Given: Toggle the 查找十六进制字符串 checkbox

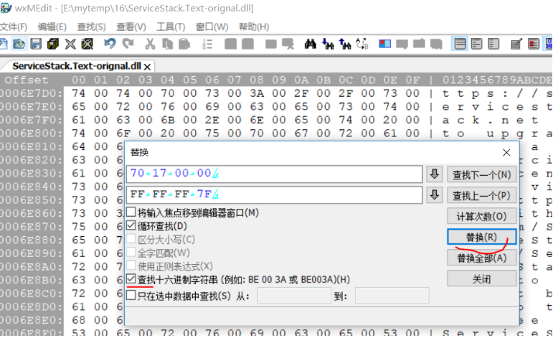Looking at the screenshot, I should (x=131, y=279).
